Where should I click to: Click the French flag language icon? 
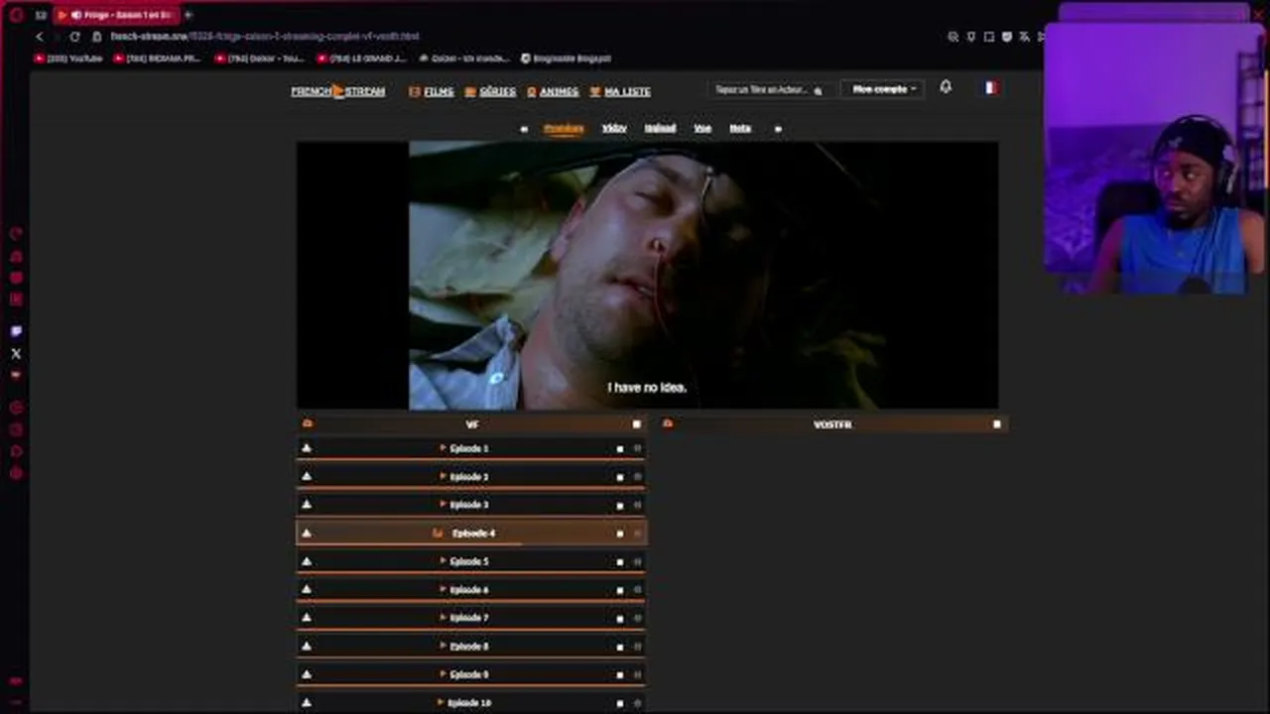[990, 87]
